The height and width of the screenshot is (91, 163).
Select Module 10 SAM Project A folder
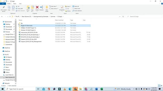[x=55, y=30]
